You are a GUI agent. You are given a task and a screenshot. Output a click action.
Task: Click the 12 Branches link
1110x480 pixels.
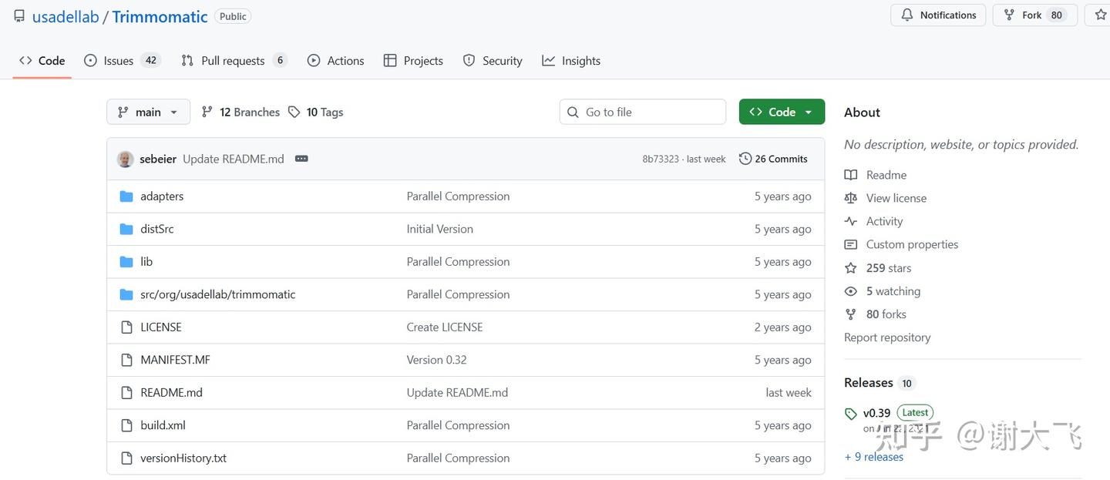(x=240, y=112)
